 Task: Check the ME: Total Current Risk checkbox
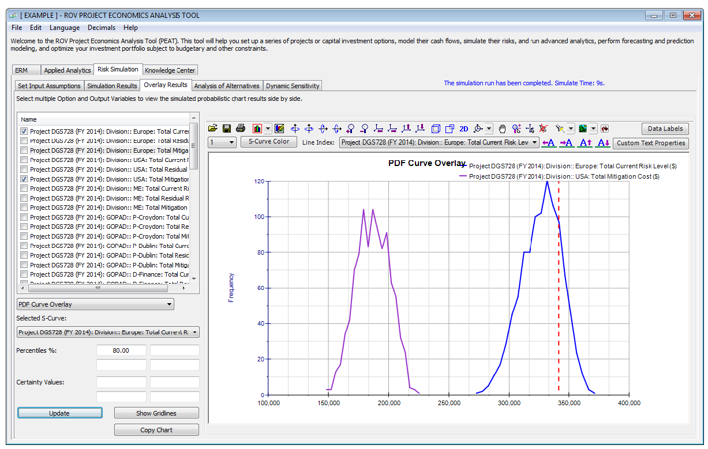click(24, 188)
